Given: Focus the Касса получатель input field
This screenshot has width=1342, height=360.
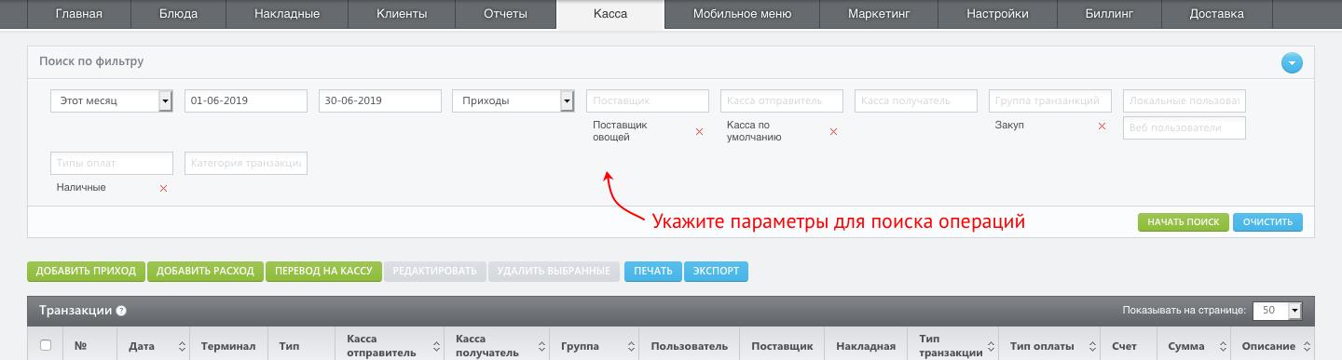Looking at the screenshot, I should (916, 100).
